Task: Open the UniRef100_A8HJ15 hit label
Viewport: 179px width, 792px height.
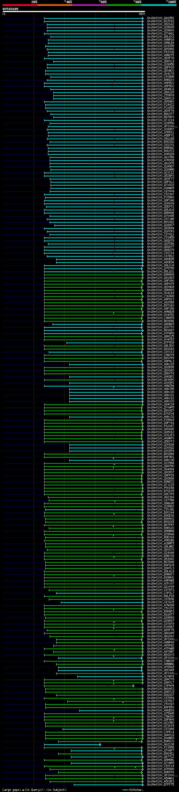Action: click(160, 364)
